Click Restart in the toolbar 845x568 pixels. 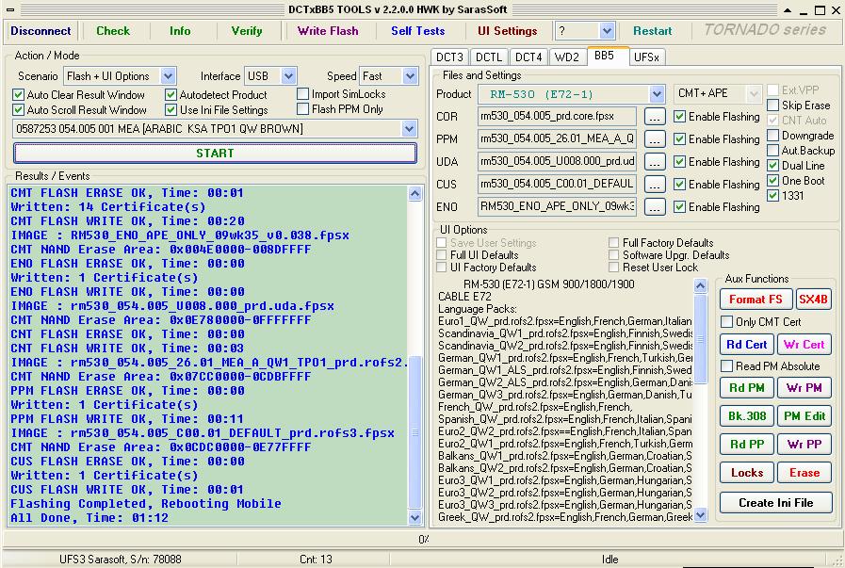tap(653, 31)
